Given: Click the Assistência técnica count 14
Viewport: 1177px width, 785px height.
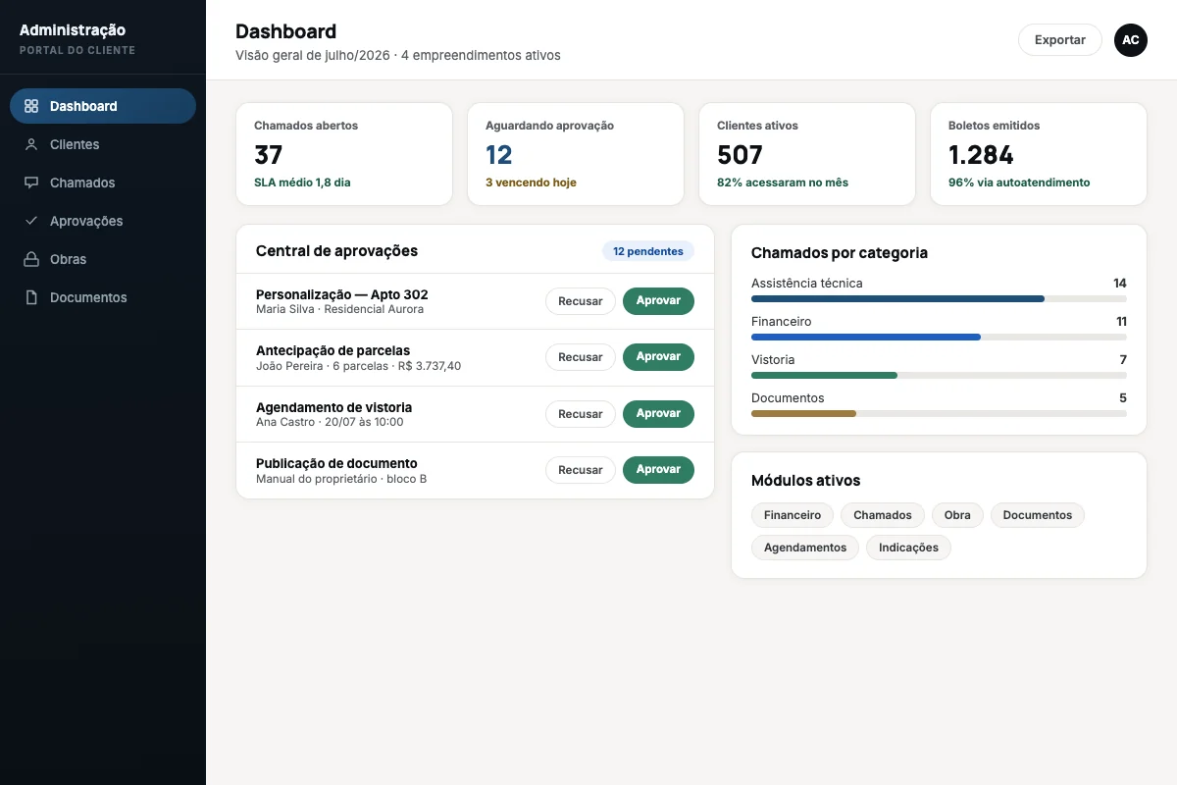Looking at the screenshot, I should point(1120,284).
